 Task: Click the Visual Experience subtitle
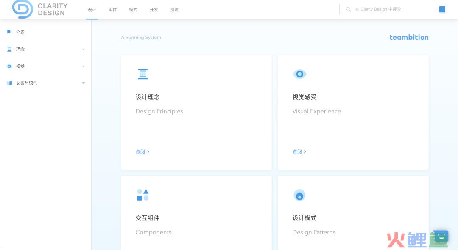[317, 111]
